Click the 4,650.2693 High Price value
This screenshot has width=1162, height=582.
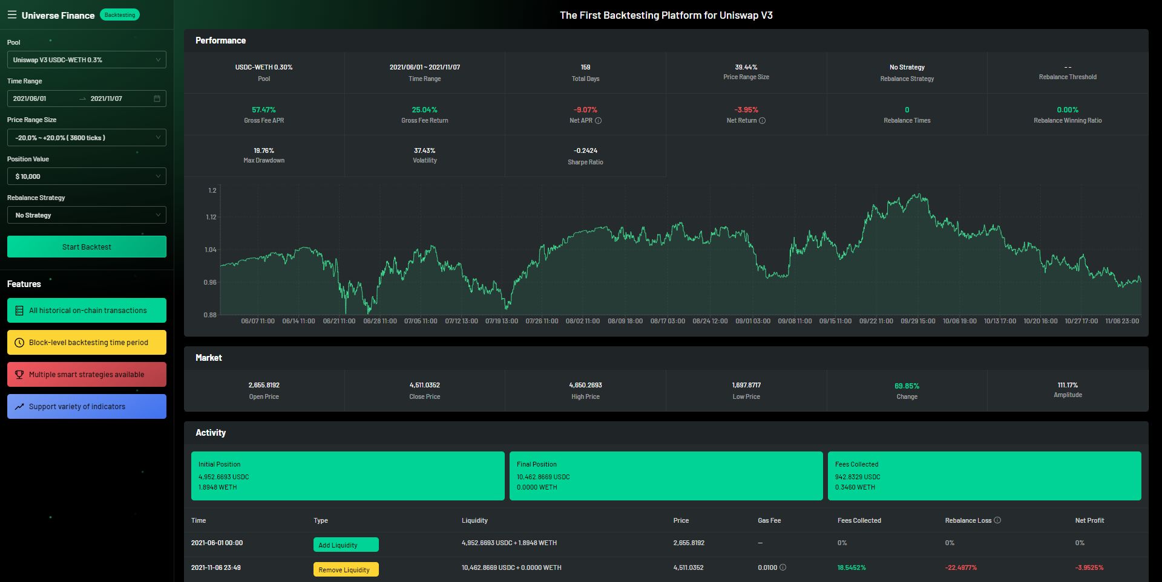tap(585, 385)
